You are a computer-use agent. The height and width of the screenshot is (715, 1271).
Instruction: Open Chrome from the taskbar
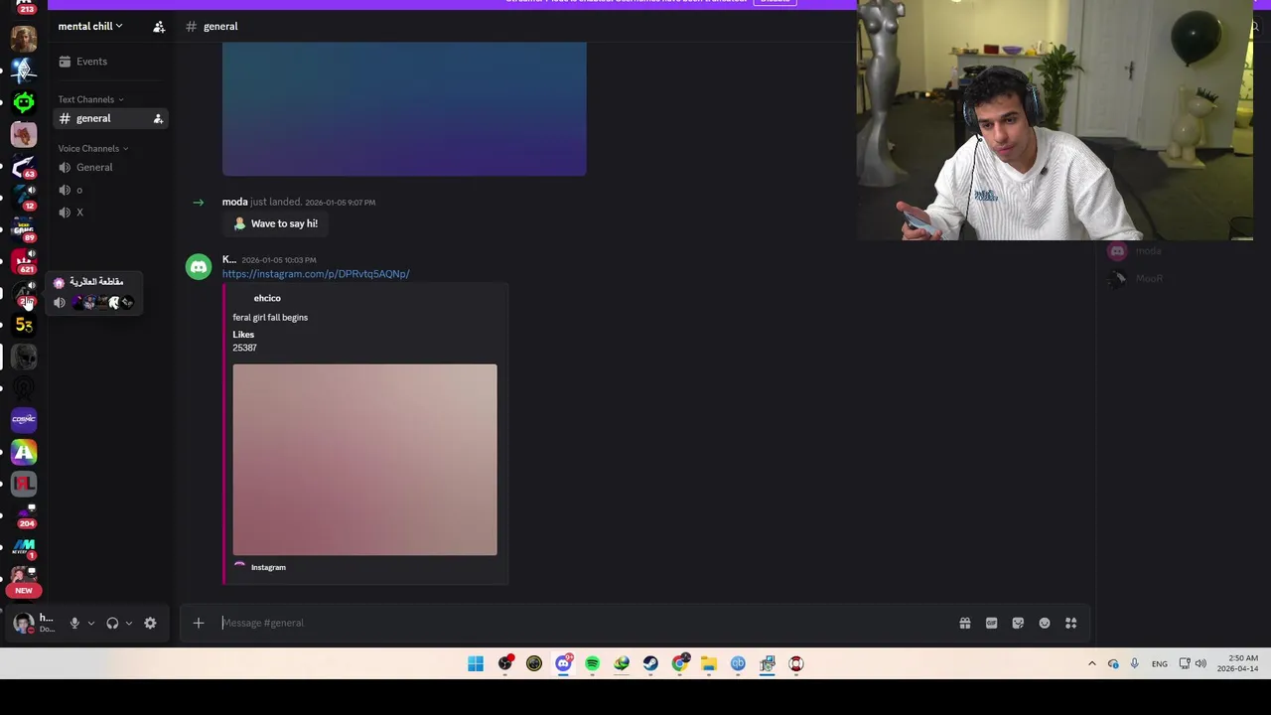click(680, 663)
